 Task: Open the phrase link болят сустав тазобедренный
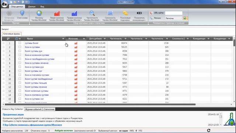click(39, 79)
